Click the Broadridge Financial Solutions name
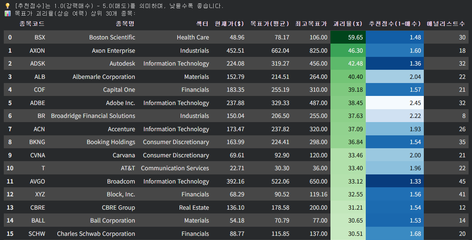This screenshot has height=240, width=472. (93, 116)
